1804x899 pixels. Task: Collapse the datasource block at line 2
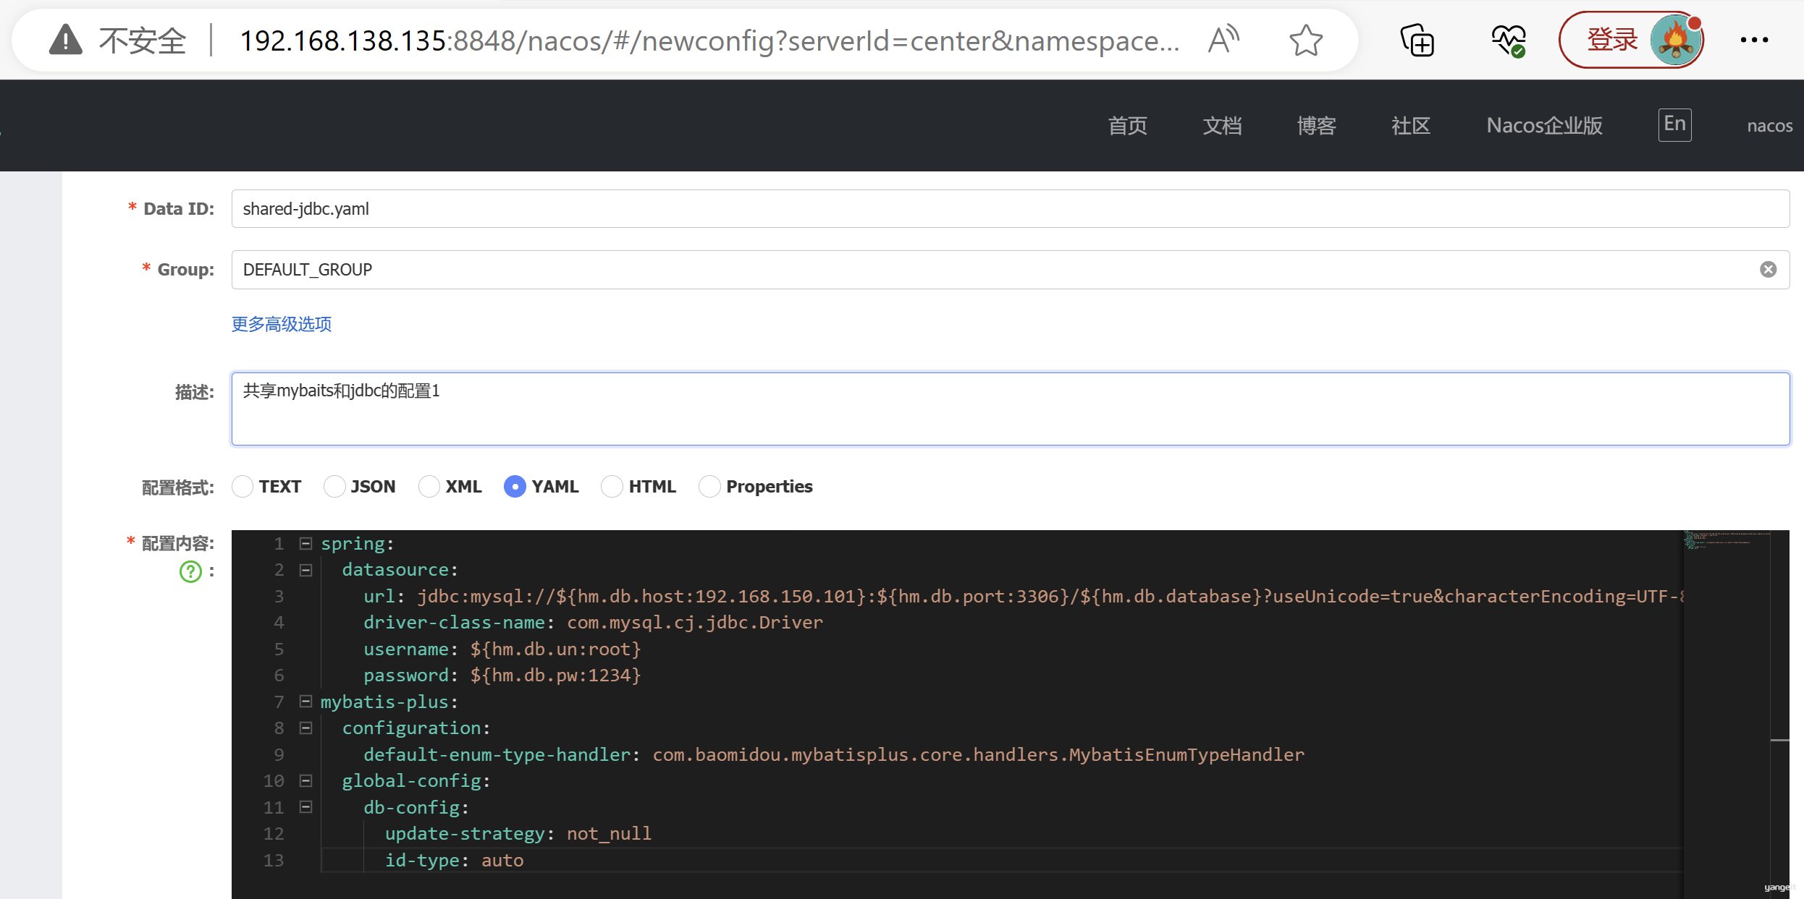pyautogui.click(x=305, y=570)
